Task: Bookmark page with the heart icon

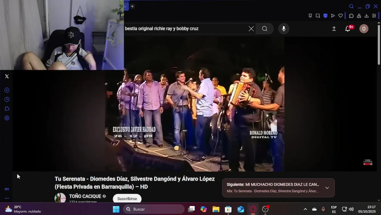Action: click(340, 16)
